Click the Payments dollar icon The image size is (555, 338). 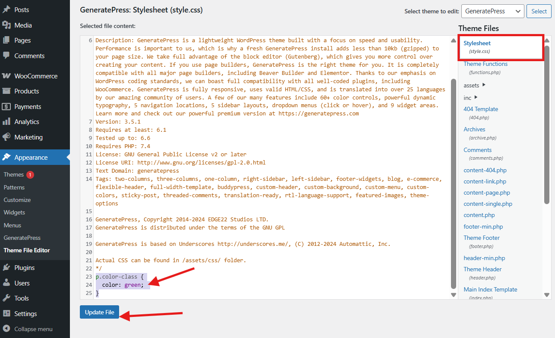pos(6,106)
